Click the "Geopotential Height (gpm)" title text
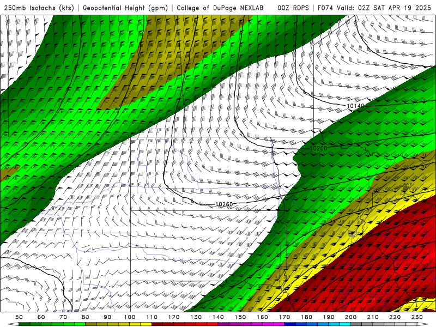Screen dimensions: 436x327 click(125, 8)
